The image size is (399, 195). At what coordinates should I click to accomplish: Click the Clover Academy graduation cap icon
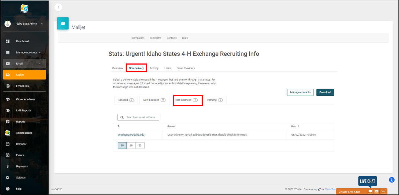pyautogui.click(x=8, y=99)
